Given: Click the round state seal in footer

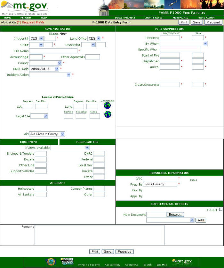Looking at the screenshot, I should (x=51, y=262).
